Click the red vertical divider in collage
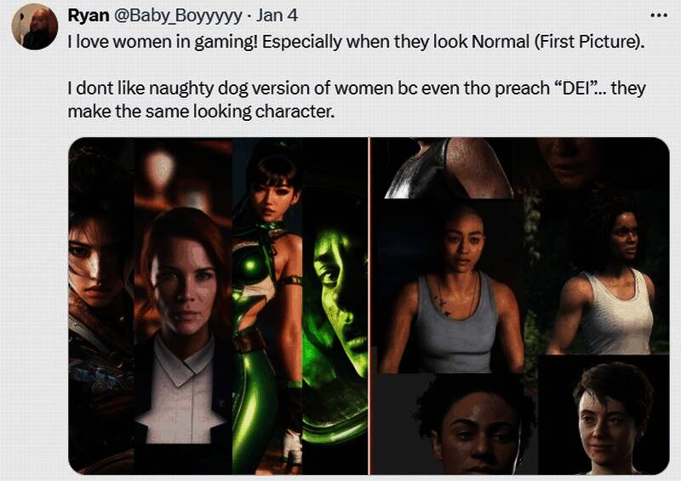The height and width of the screenshot is (481, 681). 369,306
